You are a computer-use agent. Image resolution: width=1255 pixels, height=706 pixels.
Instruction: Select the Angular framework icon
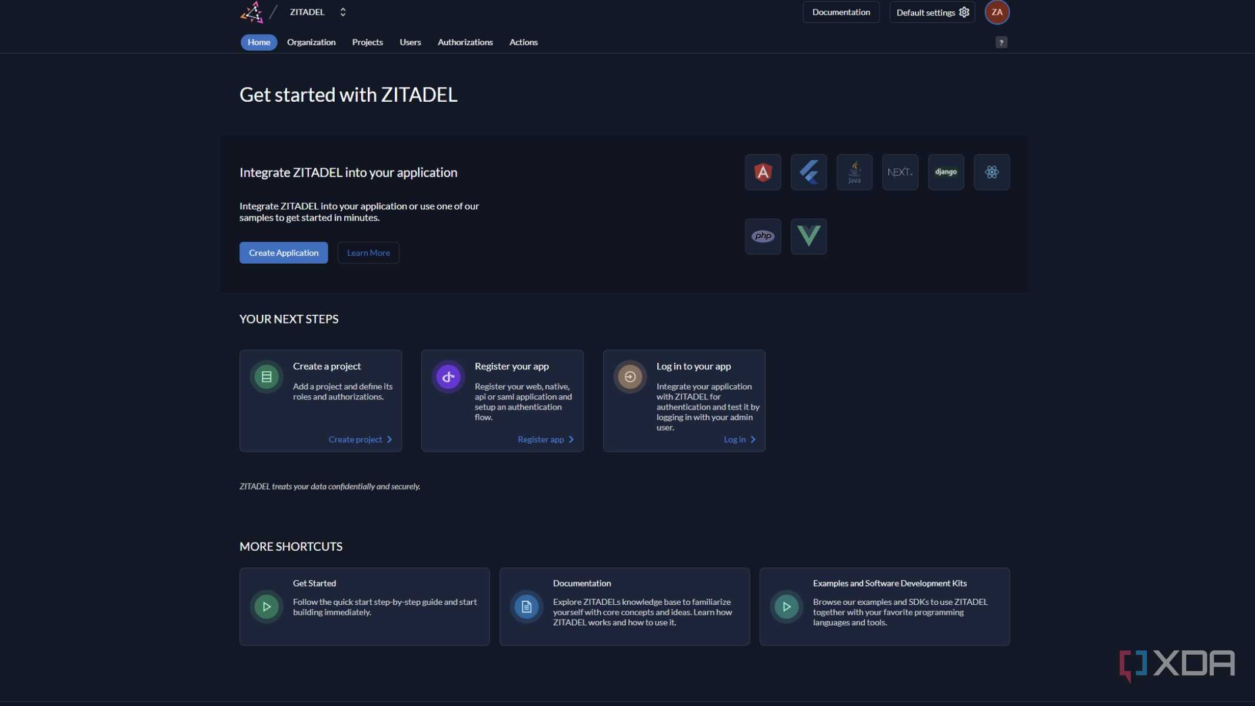763,172
